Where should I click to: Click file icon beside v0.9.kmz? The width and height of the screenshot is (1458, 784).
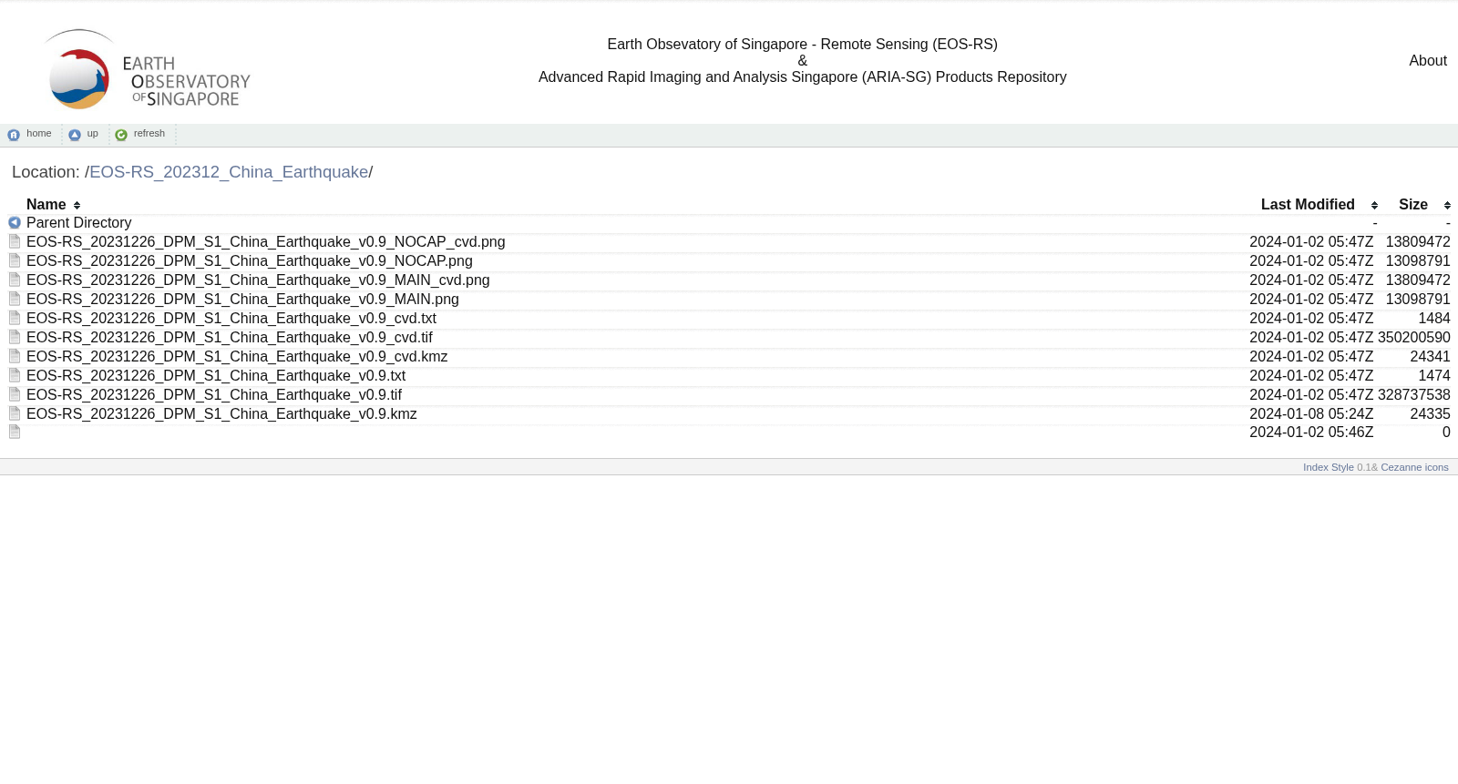tap(15, 413)
